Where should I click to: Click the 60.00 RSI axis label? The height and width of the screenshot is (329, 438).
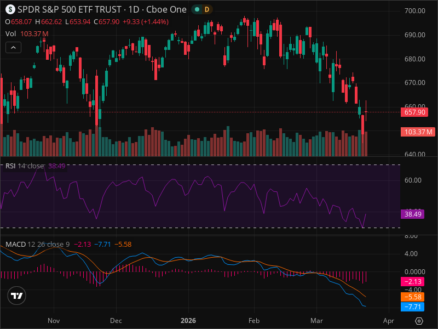click(x=413, y=180)
